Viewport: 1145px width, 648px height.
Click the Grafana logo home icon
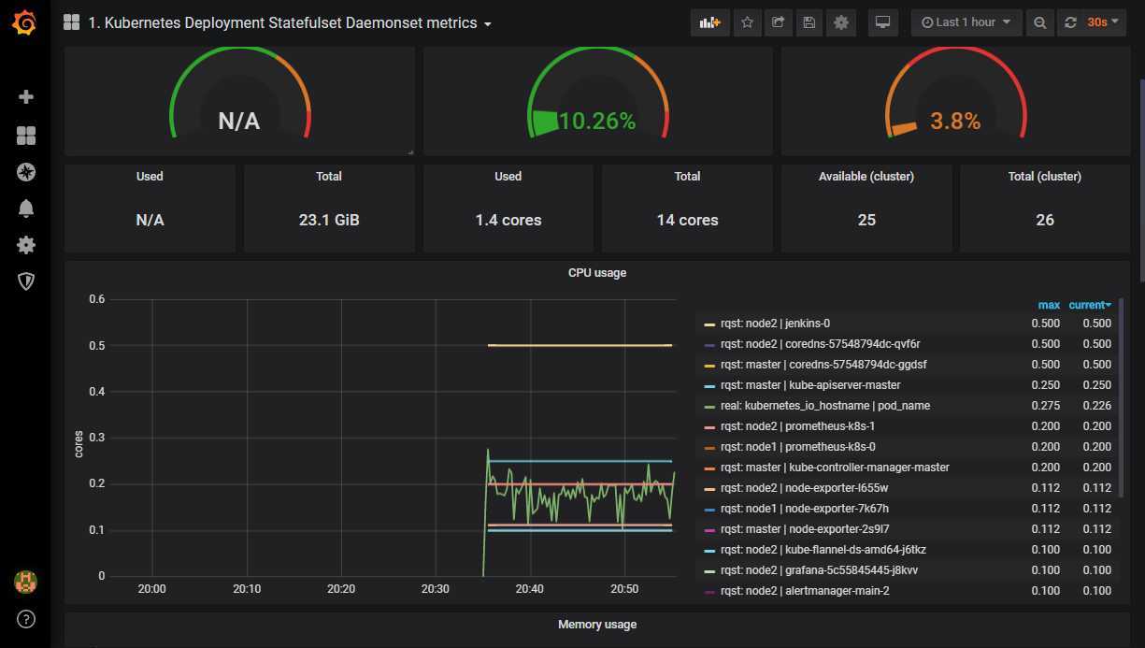pyautogui.click(x=25, y=23)
